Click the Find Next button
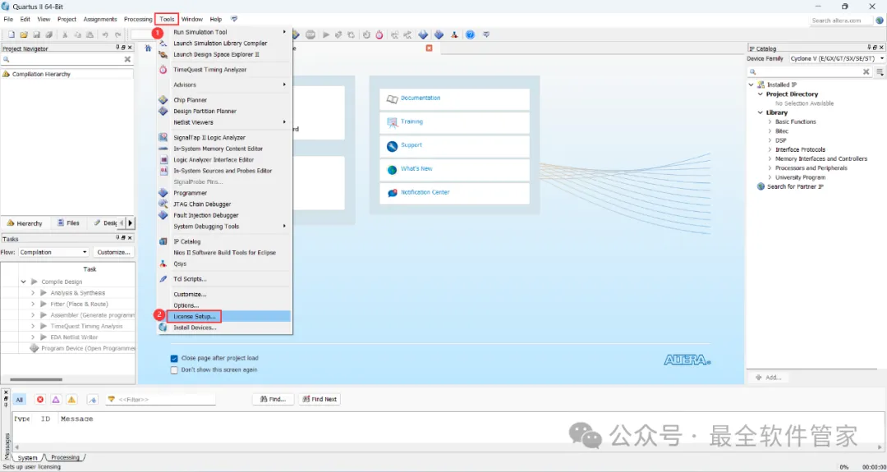887x472 pixels. point(319,399)
